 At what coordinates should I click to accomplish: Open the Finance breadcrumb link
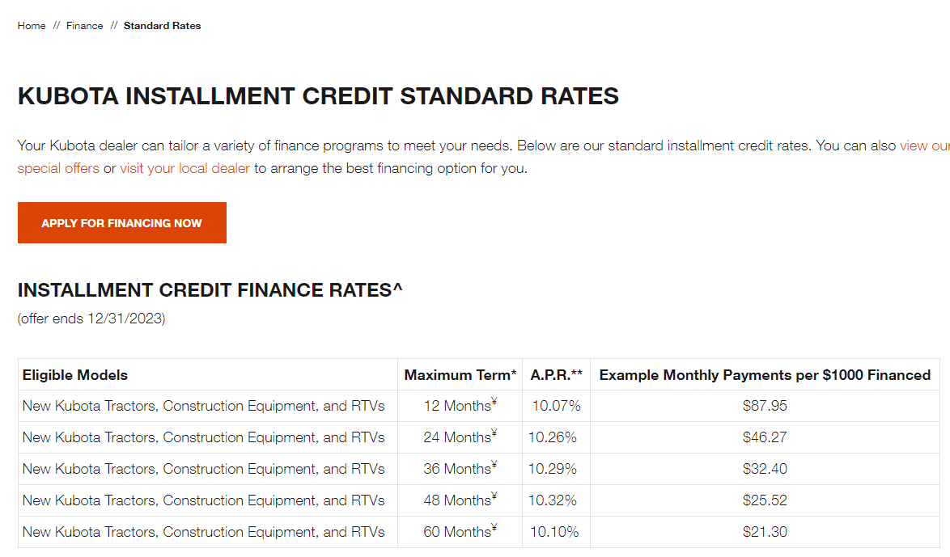[84, 26]
